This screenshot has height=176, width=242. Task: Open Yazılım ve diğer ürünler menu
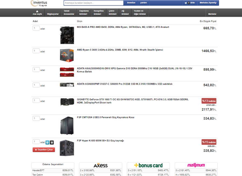[x=140, y=12]
